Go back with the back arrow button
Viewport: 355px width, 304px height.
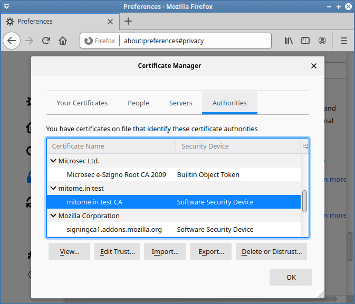(x=12, y=41)
